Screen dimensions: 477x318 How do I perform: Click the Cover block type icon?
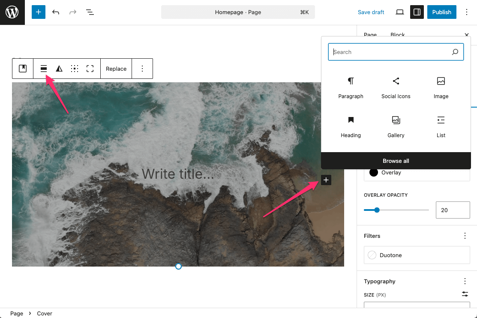tap(23, 69)
